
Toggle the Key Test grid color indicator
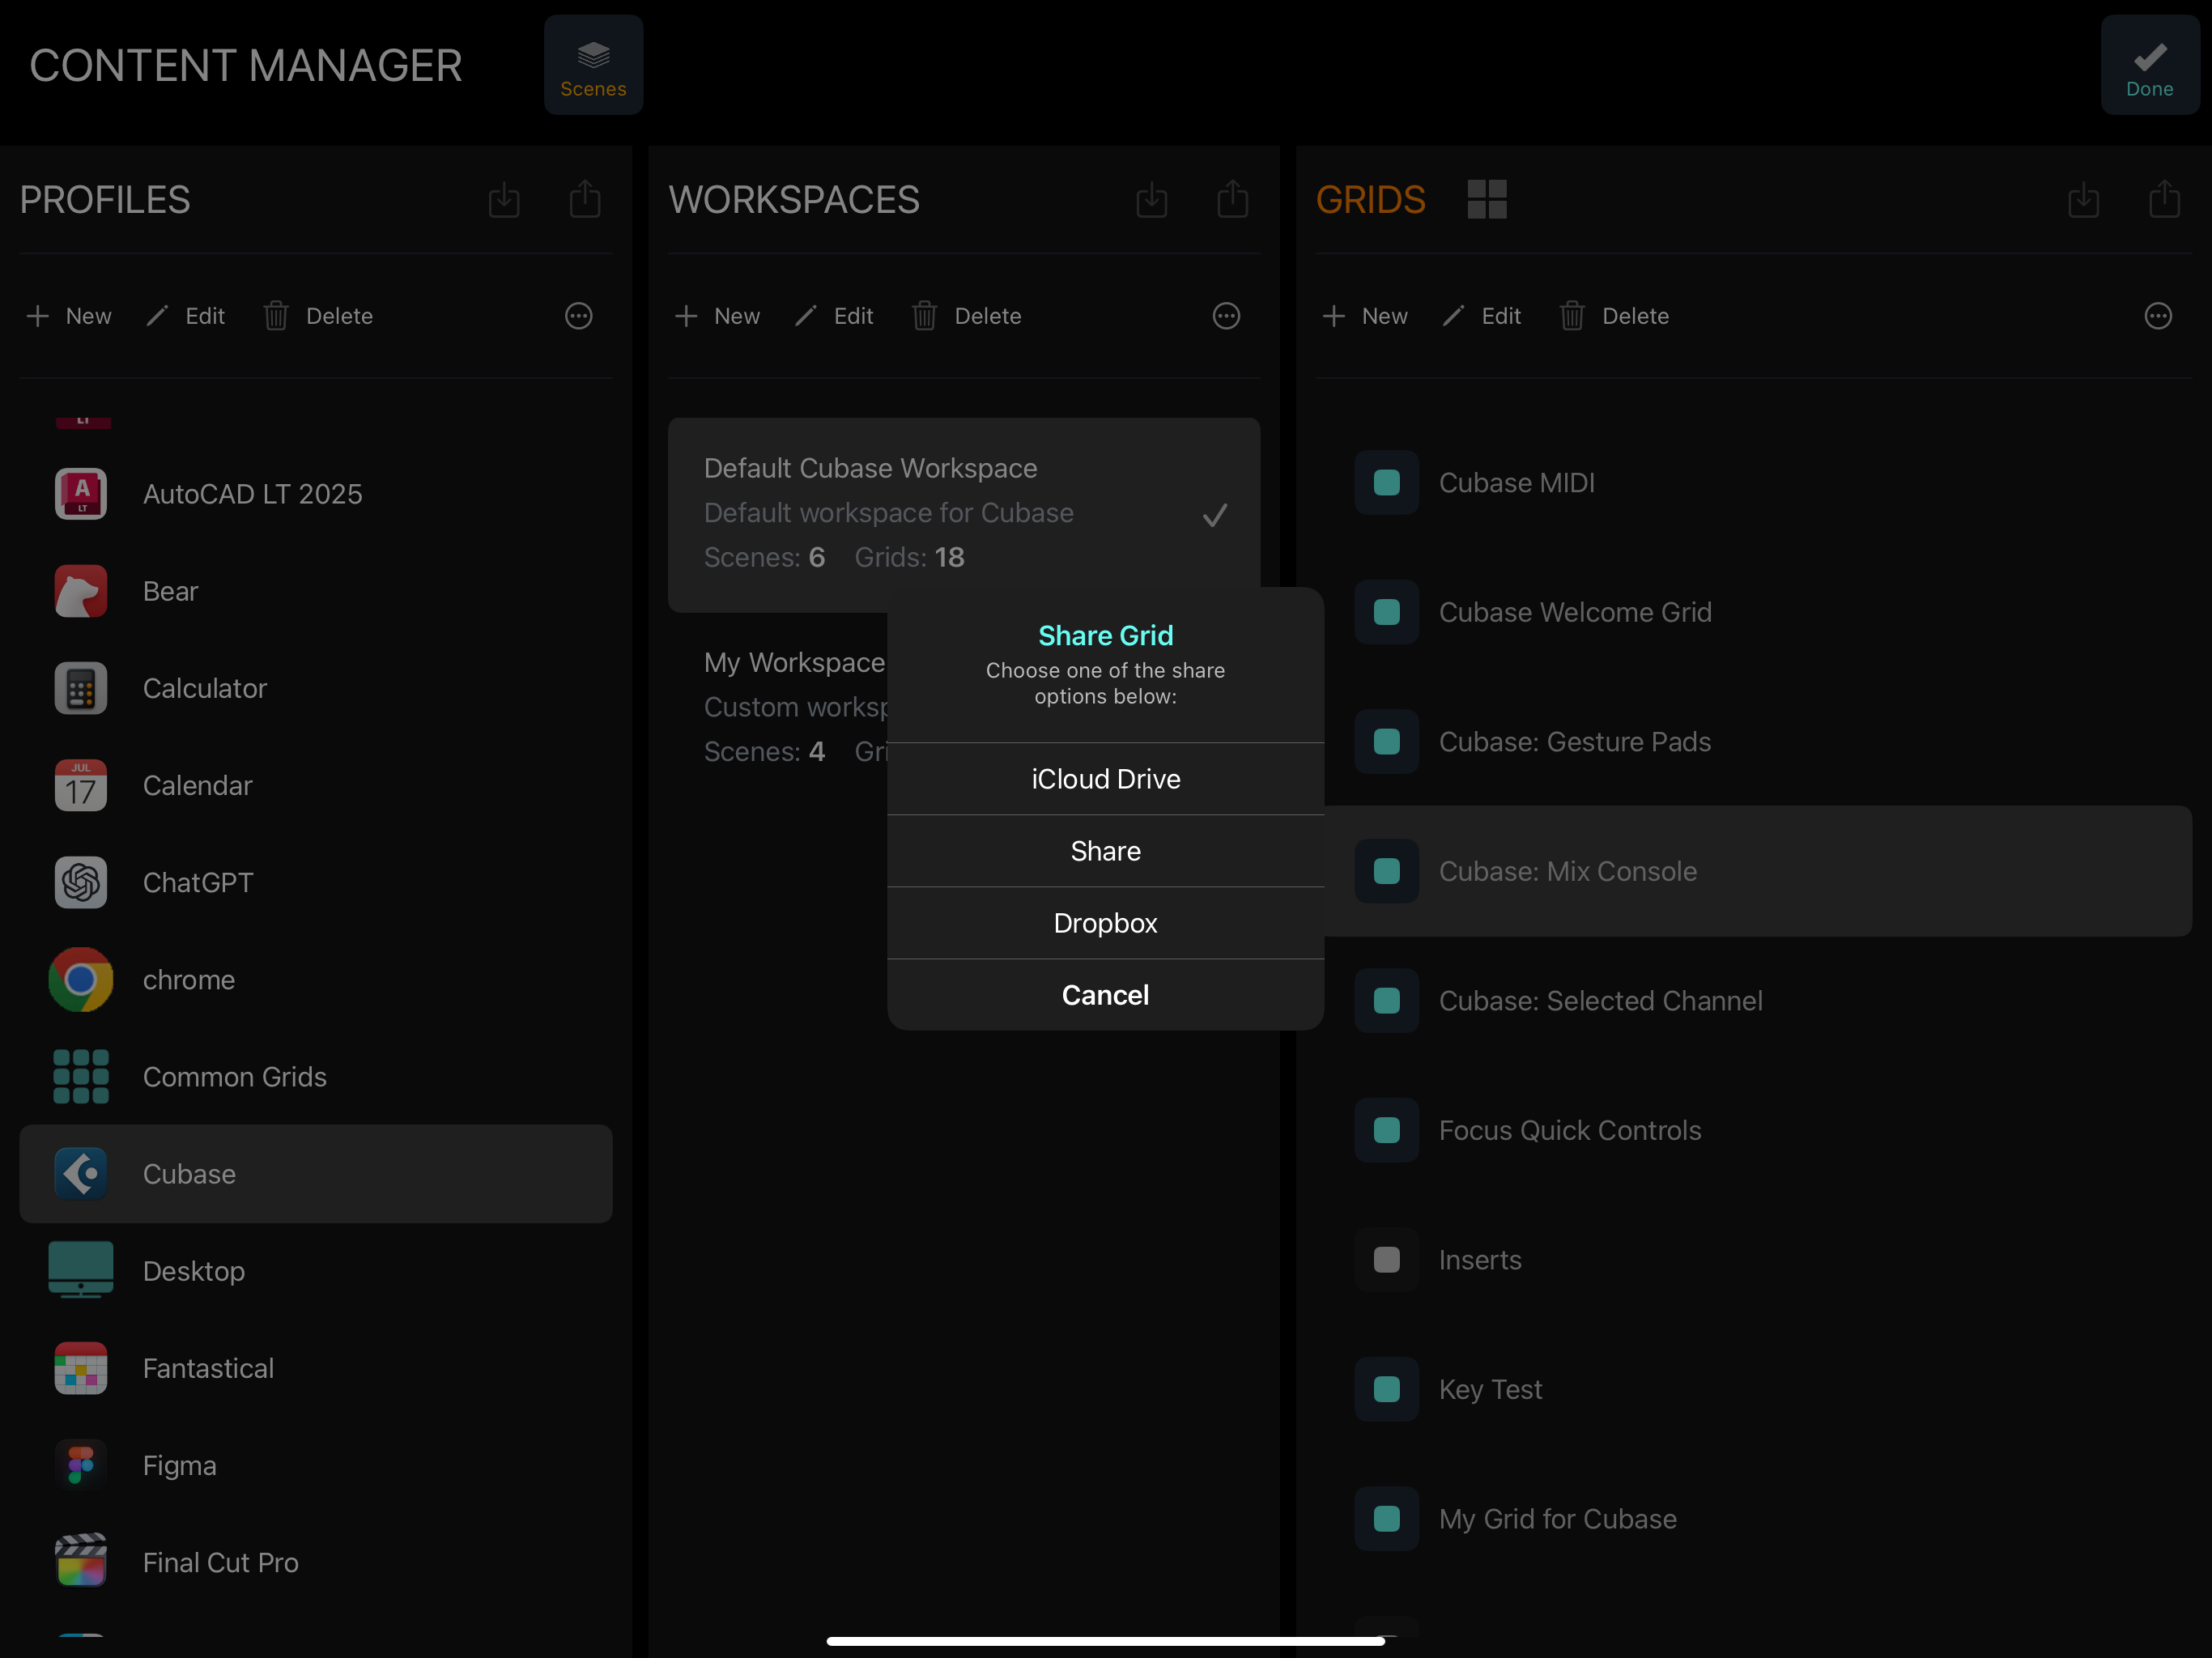click(1386, 1389)
